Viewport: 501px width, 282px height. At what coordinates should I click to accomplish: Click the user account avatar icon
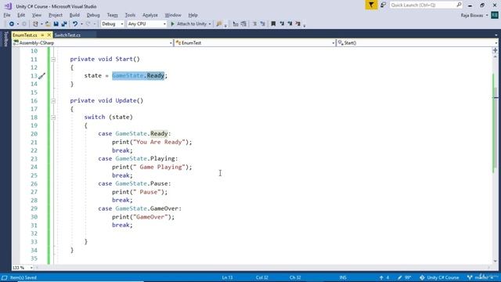pos(495,15)
